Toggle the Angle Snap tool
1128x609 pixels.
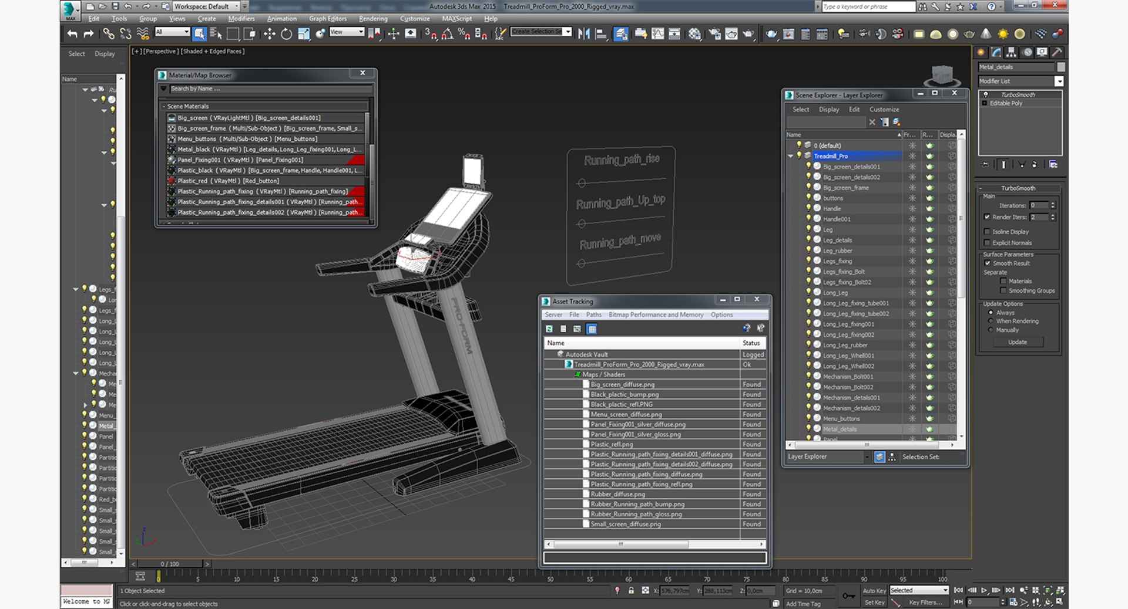(x=447, y=33)
